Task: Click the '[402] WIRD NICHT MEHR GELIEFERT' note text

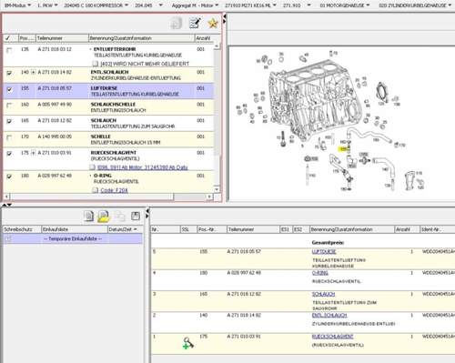Action: [x=145, y=64]
